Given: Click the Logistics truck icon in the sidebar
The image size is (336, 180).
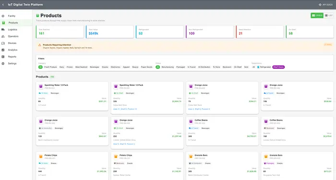Looking at the screenshot, I should coord(3,30).
